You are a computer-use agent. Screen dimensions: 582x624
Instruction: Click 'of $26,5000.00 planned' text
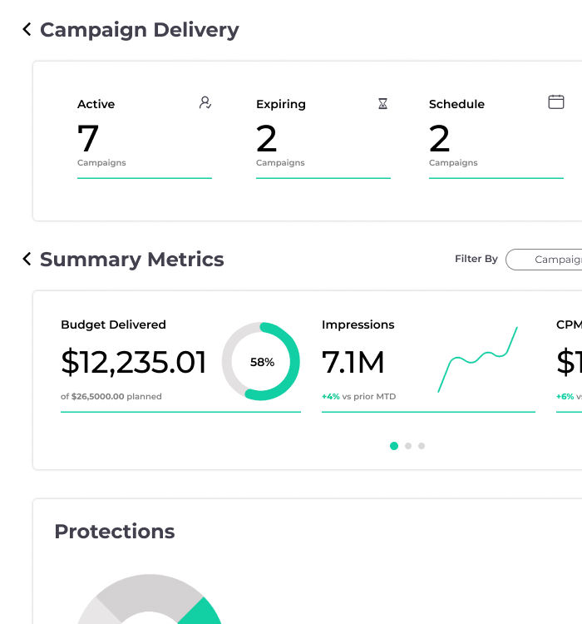pyautogui.click(x=111, y=396)
